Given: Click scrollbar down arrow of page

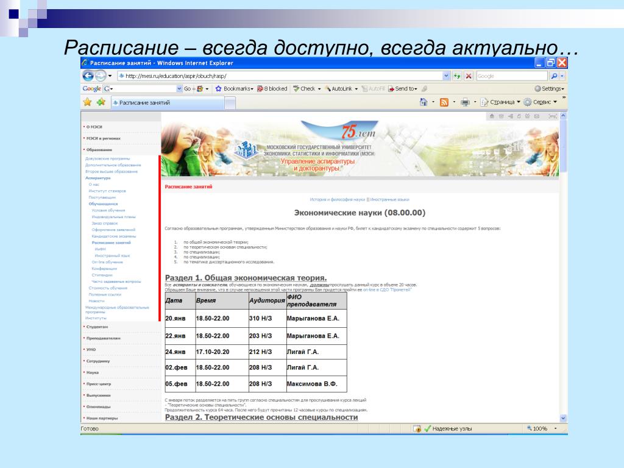Looking at the screenshot, I should tap(563, 418).
